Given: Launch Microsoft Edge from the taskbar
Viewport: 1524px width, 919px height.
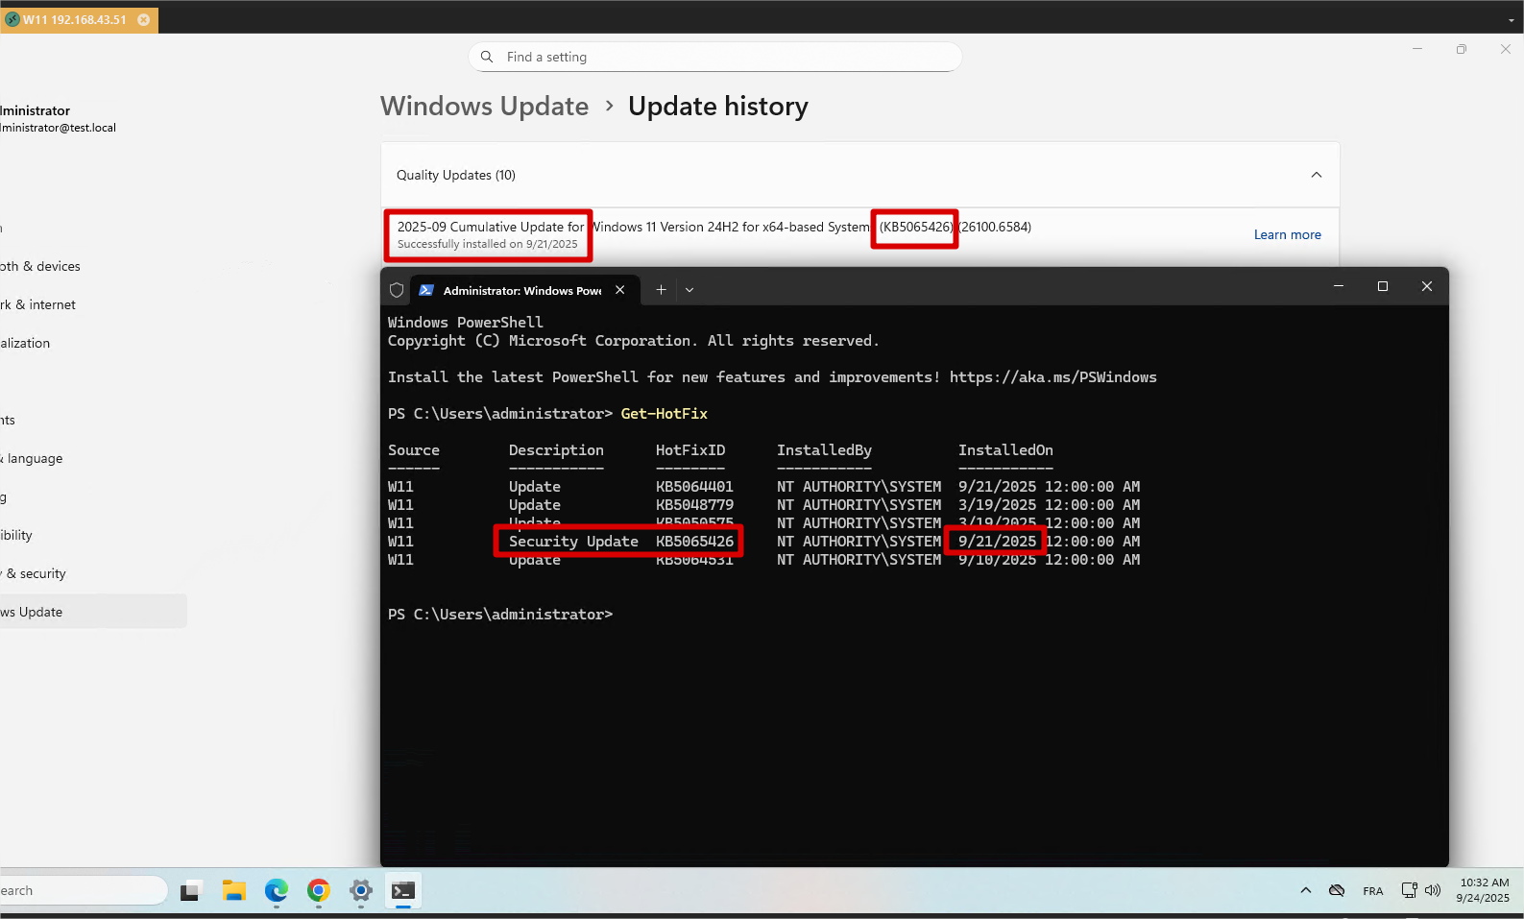Looking at the screenshot, I should [277, 891].
